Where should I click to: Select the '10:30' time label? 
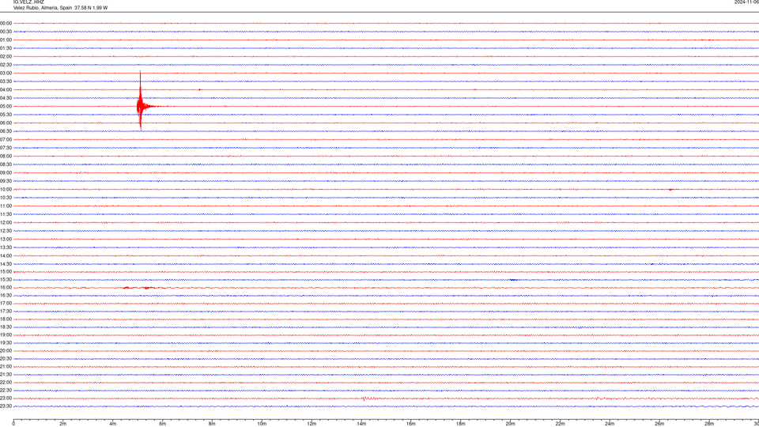point(6,198)
